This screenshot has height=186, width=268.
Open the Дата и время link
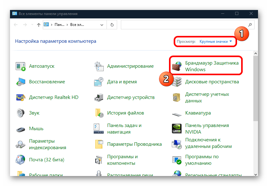[122, 82]
